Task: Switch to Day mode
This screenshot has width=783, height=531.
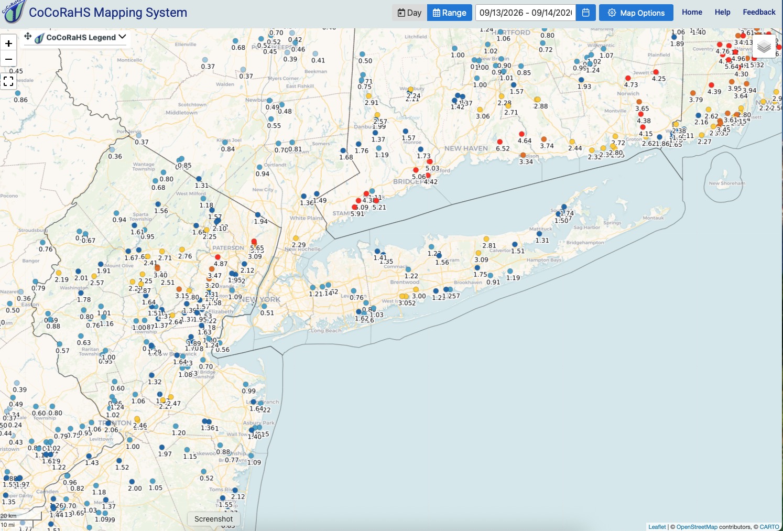Action: coord(409,13)
